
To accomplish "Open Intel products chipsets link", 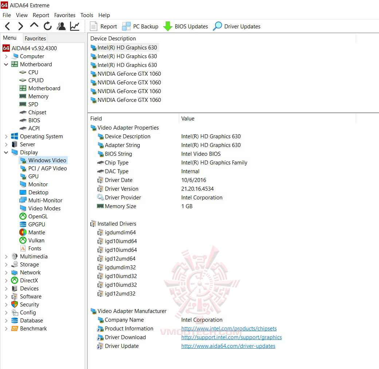I will pos(229,329).
